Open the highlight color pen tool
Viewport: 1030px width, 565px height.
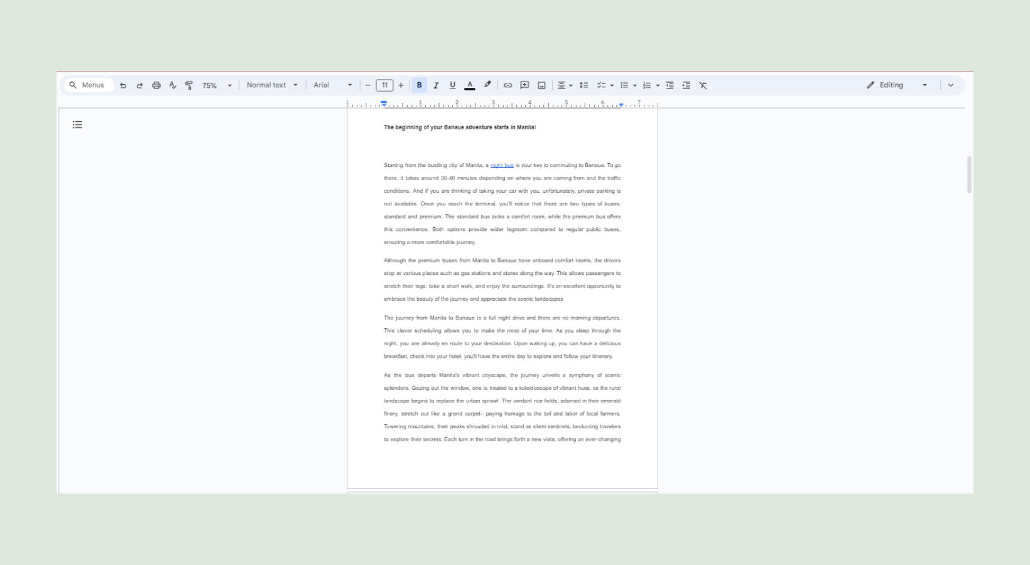click(x=487, y=85)
